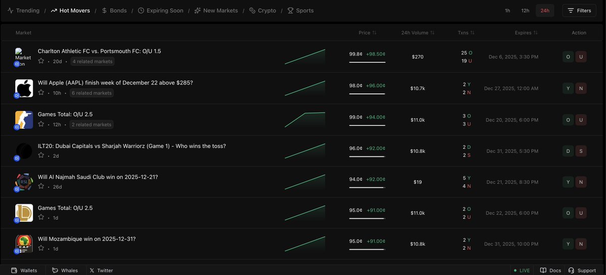The image size is (606, 275).
Task: Sort the table by Price
Action: point(368,33)
